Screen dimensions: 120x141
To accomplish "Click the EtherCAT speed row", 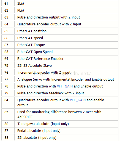I will tap(60, 38).
